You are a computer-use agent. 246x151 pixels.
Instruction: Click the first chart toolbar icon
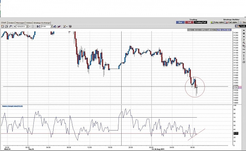2,27
